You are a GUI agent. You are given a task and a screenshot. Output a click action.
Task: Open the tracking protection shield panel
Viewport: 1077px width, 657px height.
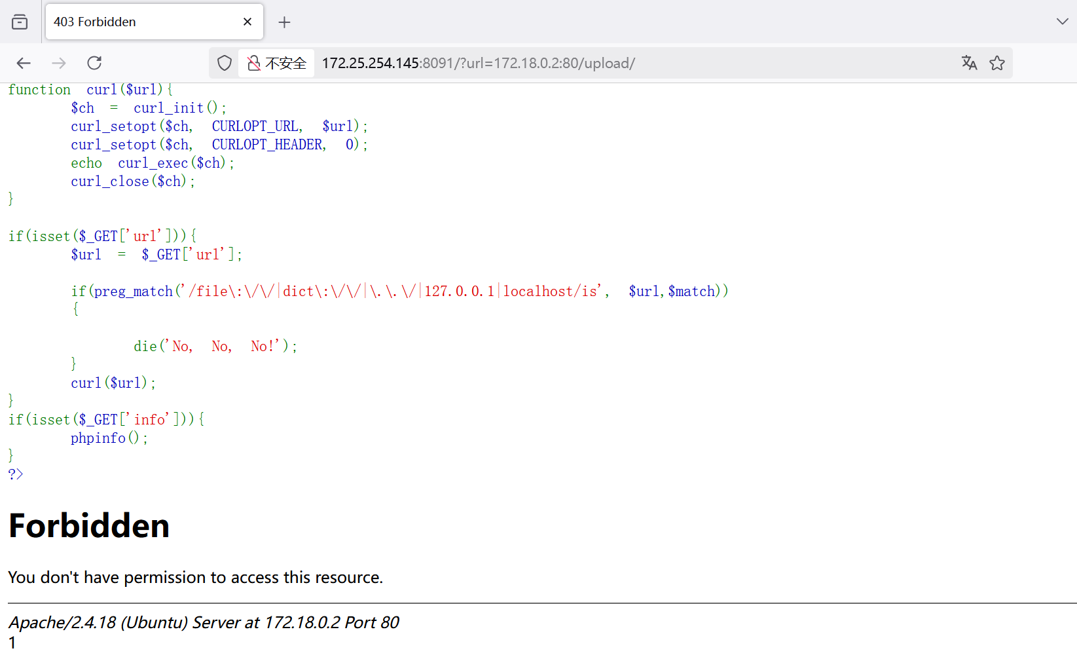225,63
